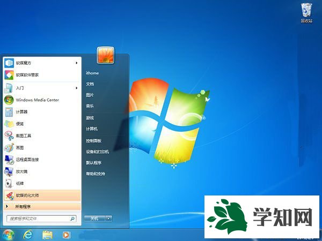Open the 纸牌 solitaire icon
The height and width of the screenshot is (241, 322).
9,183
